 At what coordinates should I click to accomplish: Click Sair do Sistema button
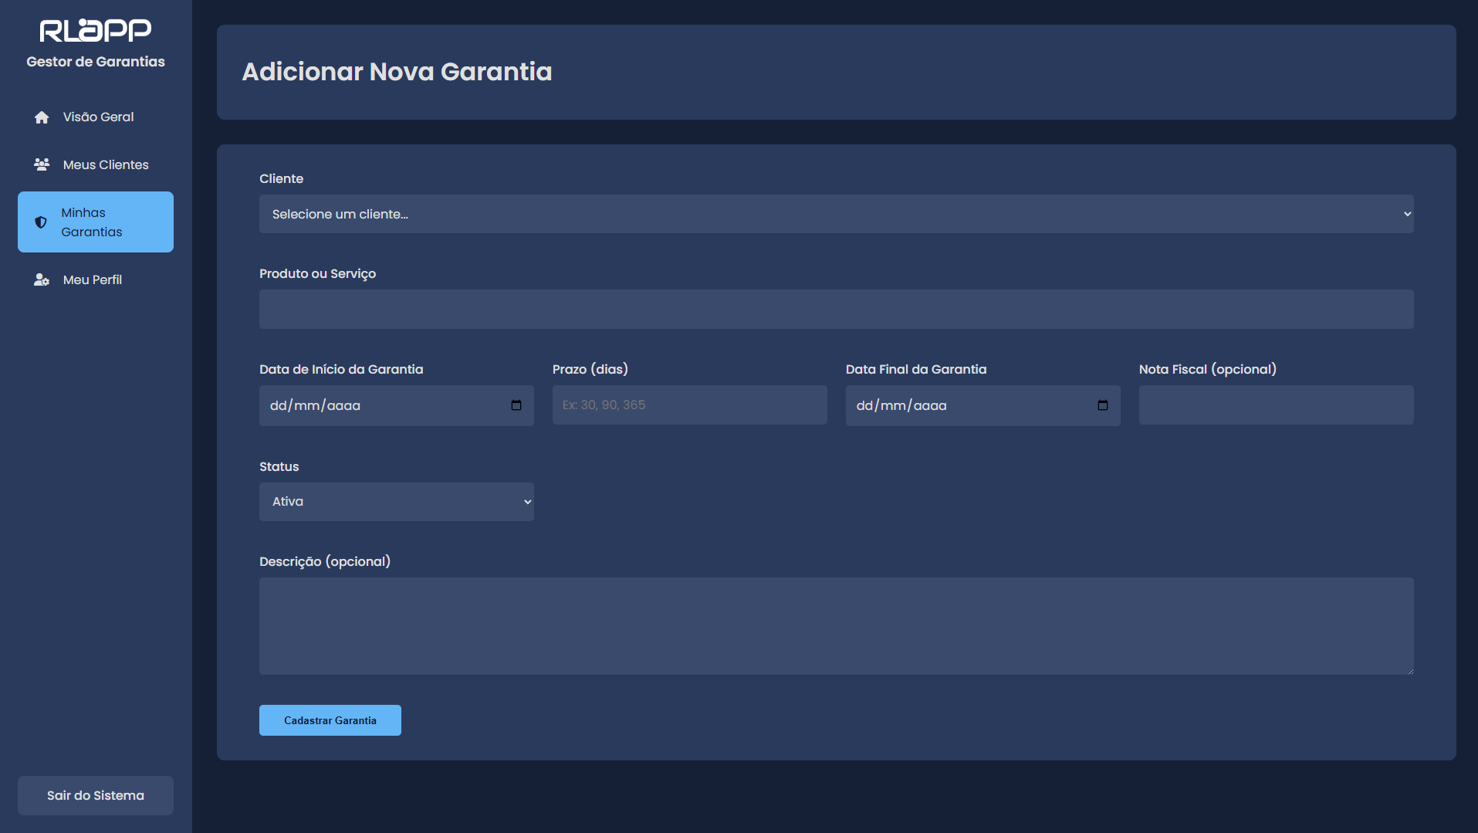coord(96,795)
